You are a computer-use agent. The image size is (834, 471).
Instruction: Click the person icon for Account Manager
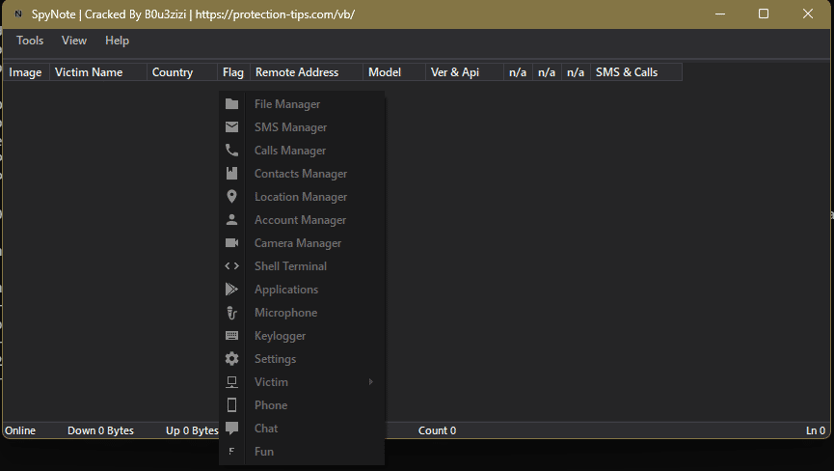click(x=231, y=220)
